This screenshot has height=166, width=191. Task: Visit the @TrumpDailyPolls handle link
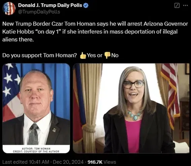coord(39,12)
